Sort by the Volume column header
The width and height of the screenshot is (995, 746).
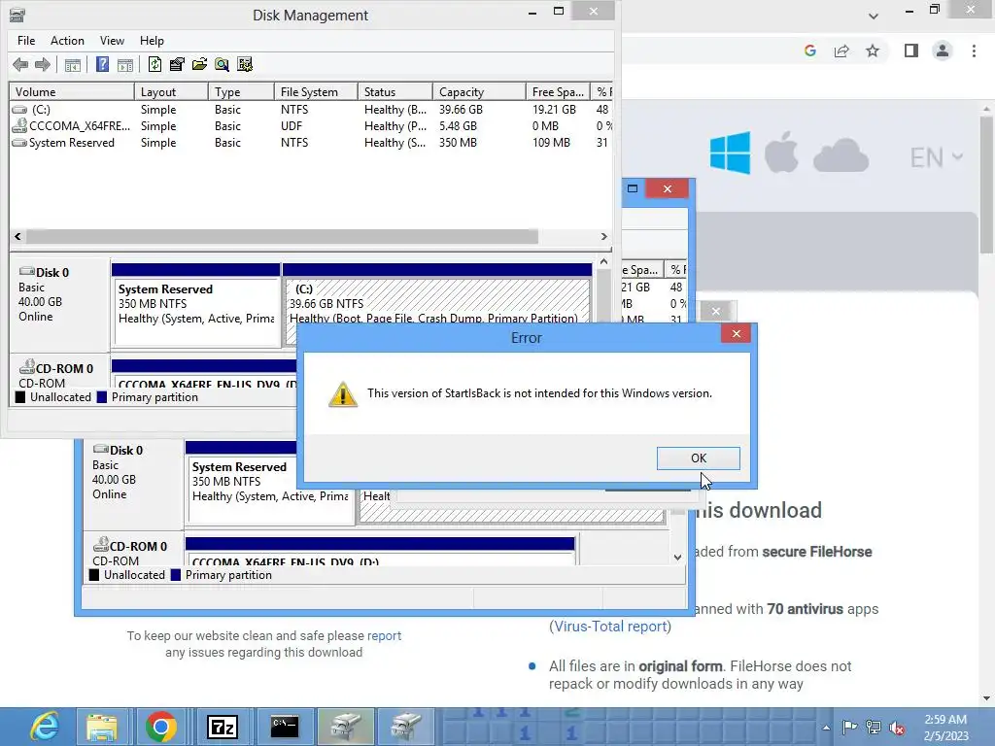(72, 92)
